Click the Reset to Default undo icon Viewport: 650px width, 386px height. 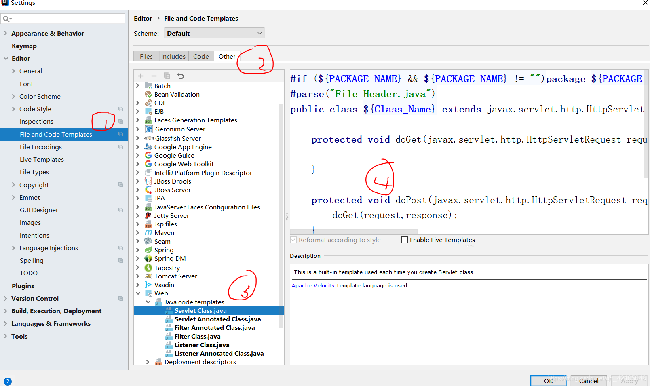click(181, 76)
